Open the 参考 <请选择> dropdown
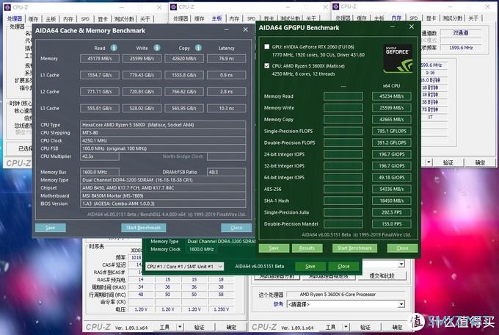499x335 pixels. (x=346, y=304)
